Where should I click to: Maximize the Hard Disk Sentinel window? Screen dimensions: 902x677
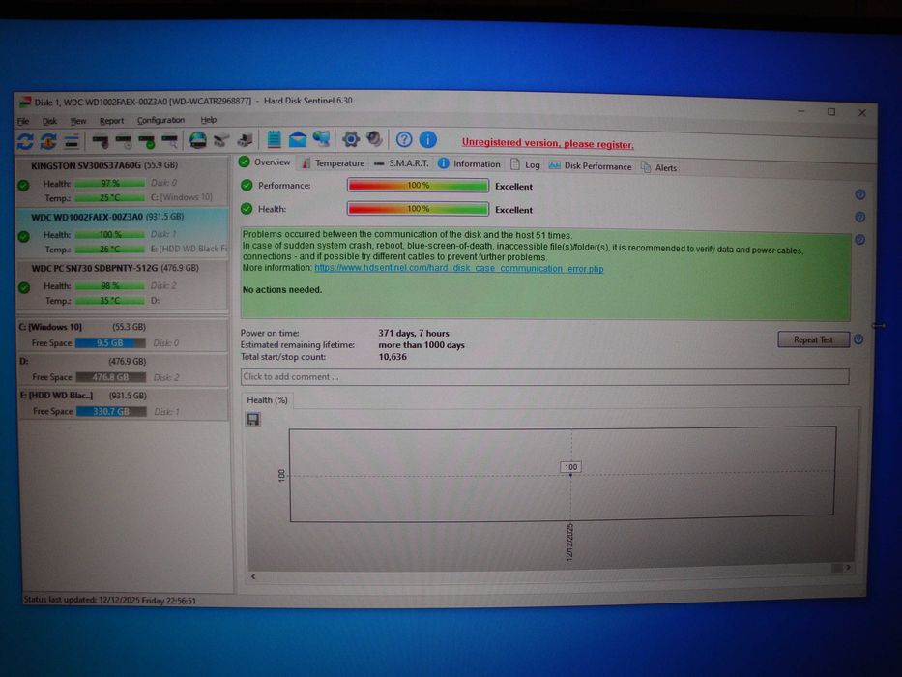tap(831, 111)
